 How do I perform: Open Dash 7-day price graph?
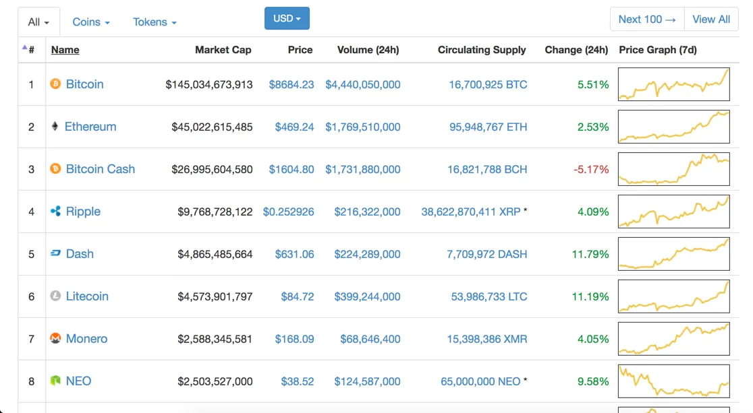674,254
